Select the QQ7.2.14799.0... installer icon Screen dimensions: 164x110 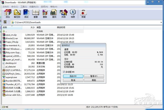4,70
